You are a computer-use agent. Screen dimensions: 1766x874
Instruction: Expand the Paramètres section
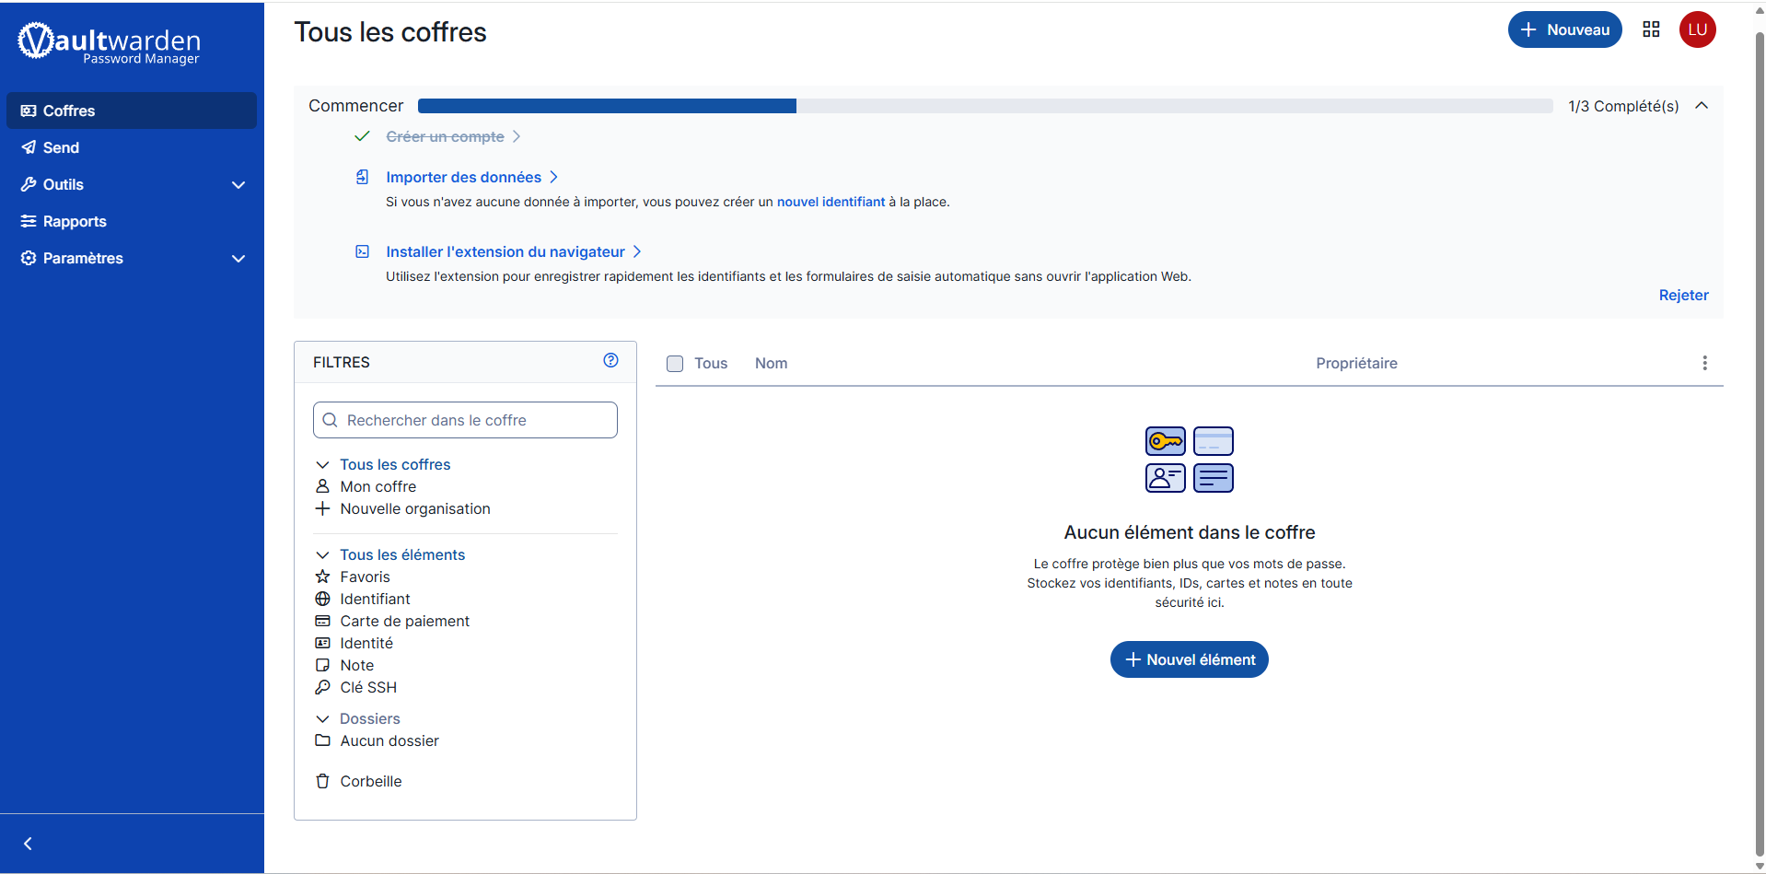[x=238, y=259]
